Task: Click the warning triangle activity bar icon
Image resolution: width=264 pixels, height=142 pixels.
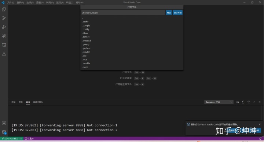Action: click(x=4, y=54)
